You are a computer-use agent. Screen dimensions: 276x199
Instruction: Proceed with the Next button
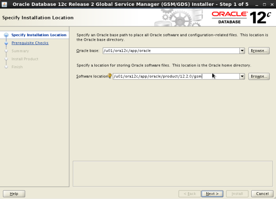pos(212,194)
